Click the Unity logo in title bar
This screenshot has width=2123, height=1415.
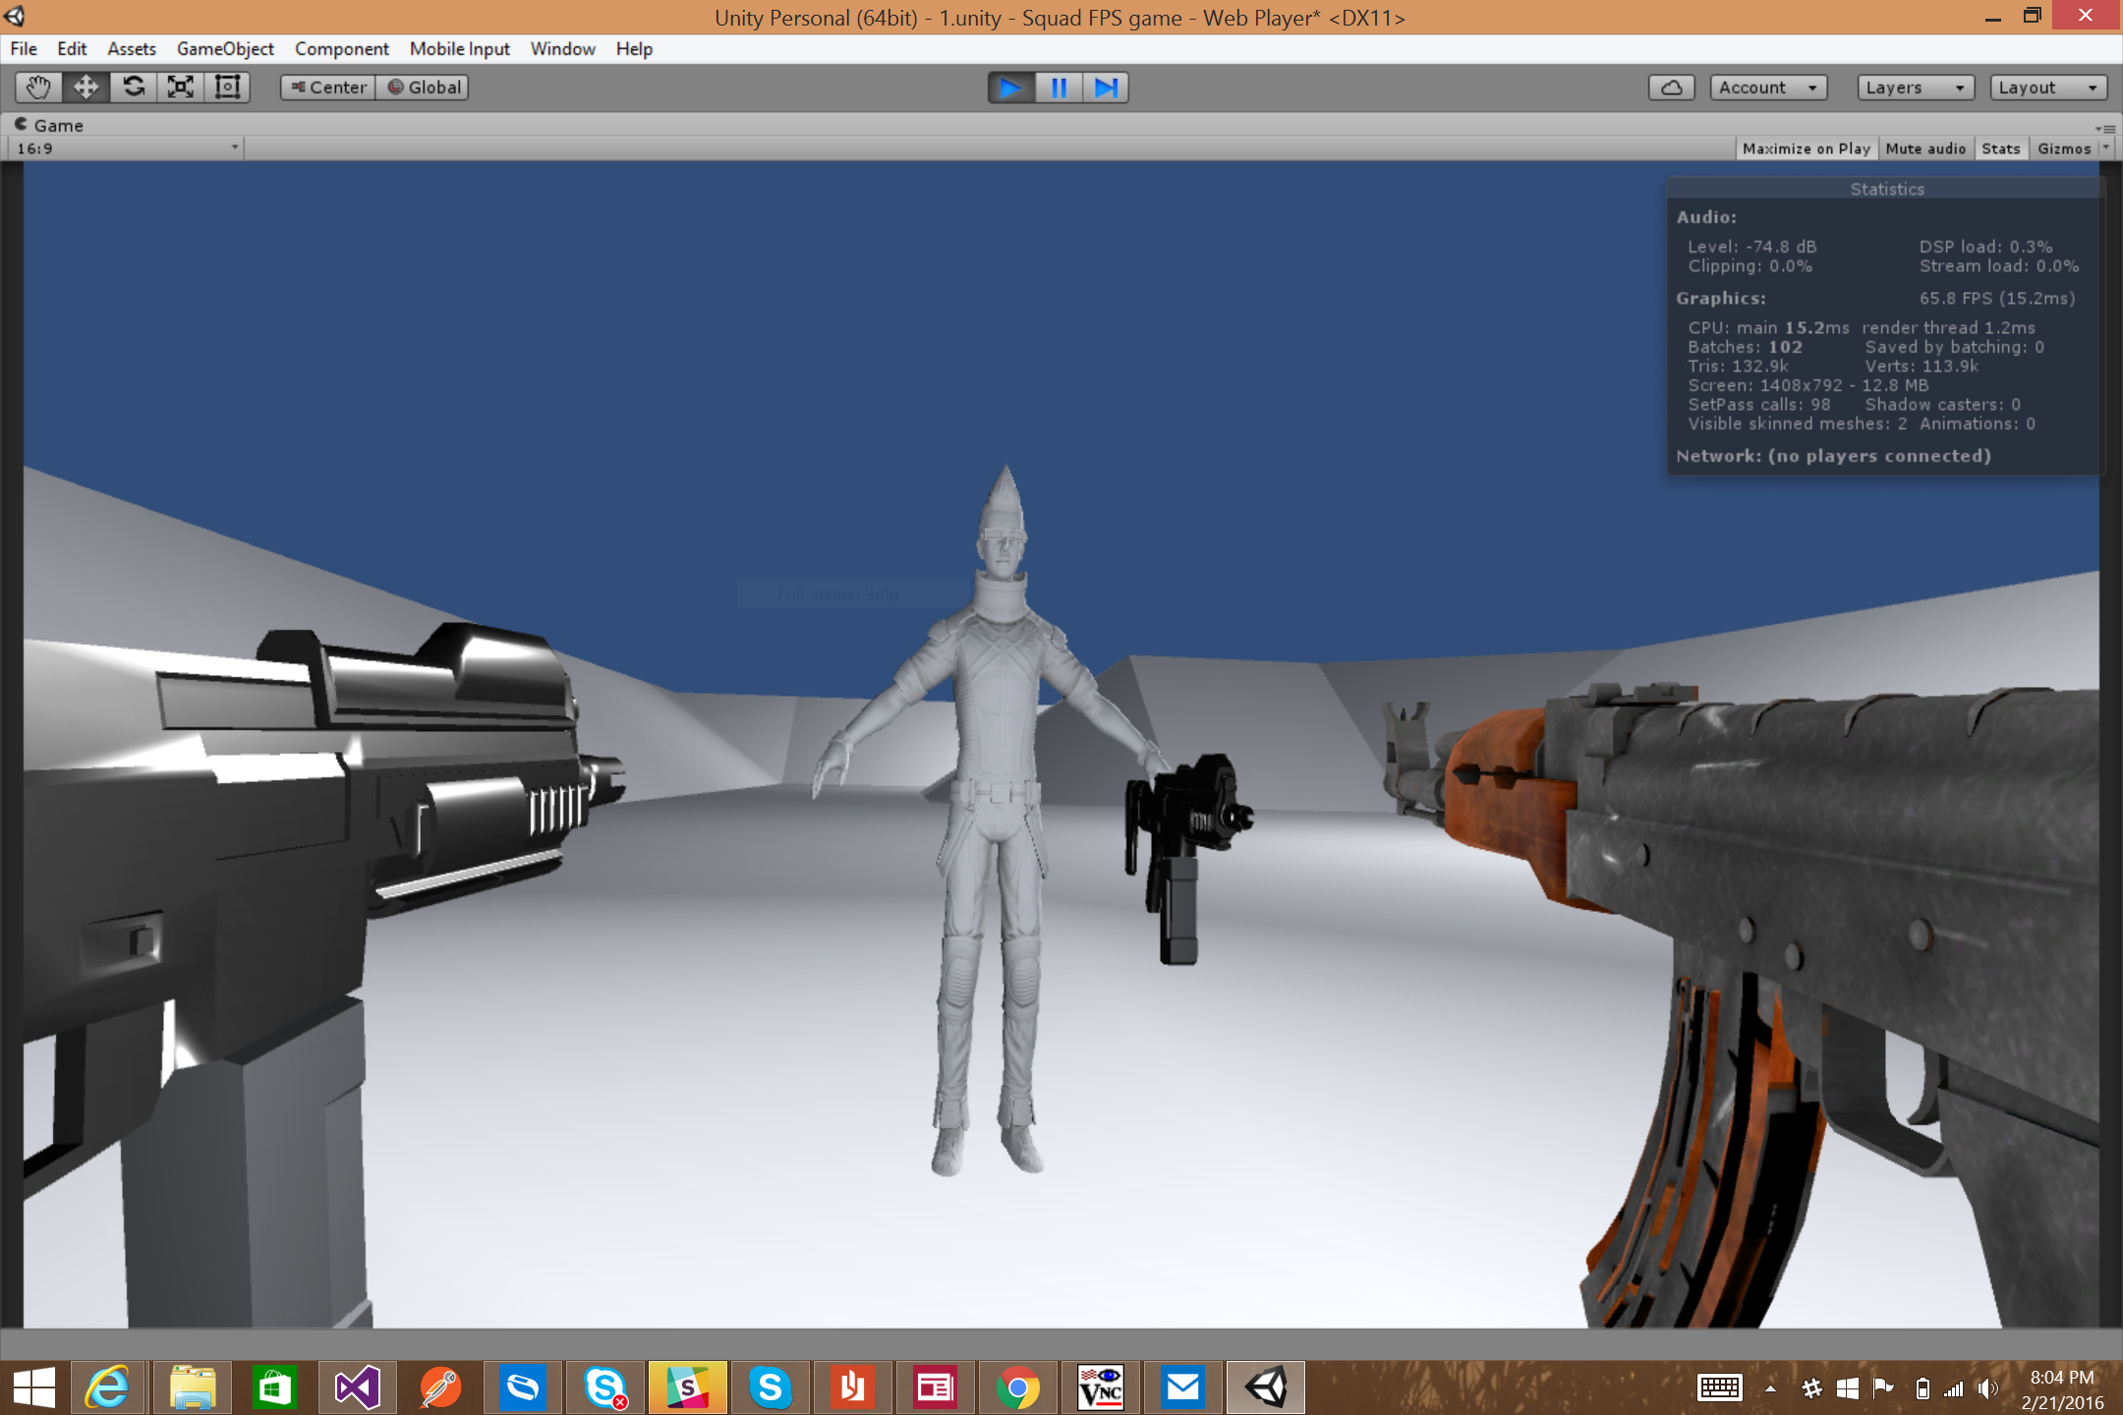point(15,16)
